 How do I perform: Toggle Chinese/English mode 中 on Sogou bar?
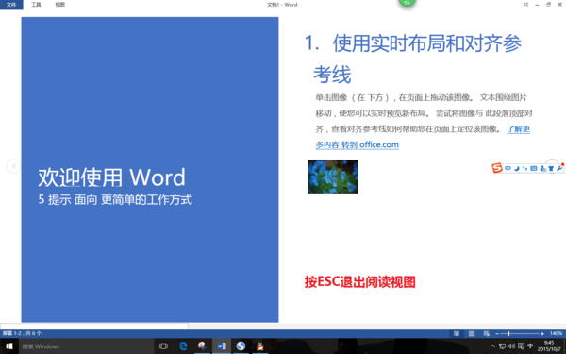508,168
